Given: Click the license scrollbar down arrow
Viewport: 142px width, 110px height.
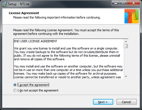Looking at the screenshot, I should tap(126, 77).
